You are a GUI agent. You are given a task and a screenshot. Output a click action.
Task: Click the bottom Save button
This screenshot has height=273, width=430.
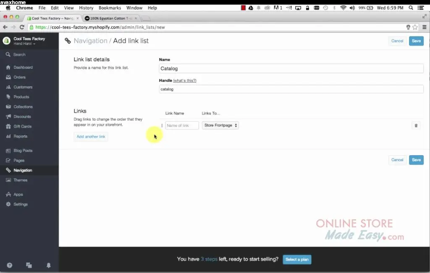pyautogui.click(x=416, y=160)
